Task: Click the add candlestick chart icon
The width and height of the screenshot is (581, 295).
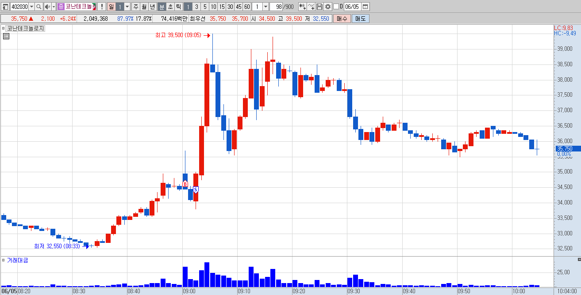Action: pyautogui.click(x=303, y=7)
